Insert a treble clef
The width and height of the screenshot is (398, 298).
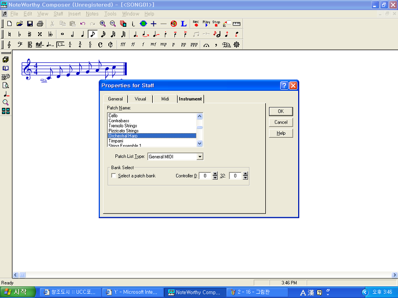10,45
